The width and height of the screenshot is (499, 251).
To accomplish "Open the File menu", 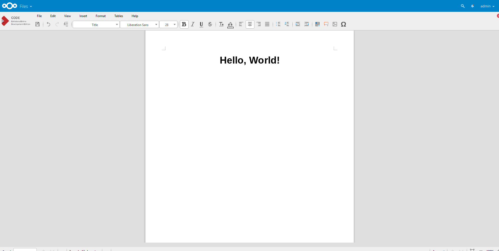I will coord(39,16).
